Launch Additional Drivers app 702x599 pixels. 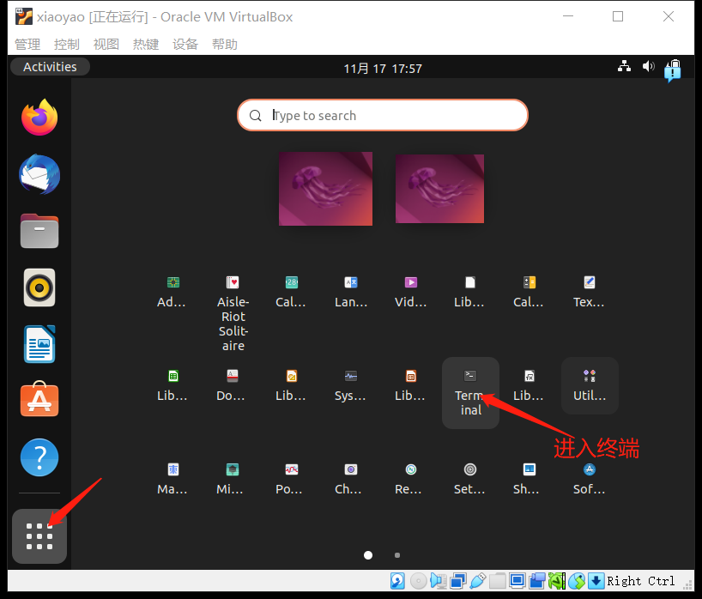172,292
